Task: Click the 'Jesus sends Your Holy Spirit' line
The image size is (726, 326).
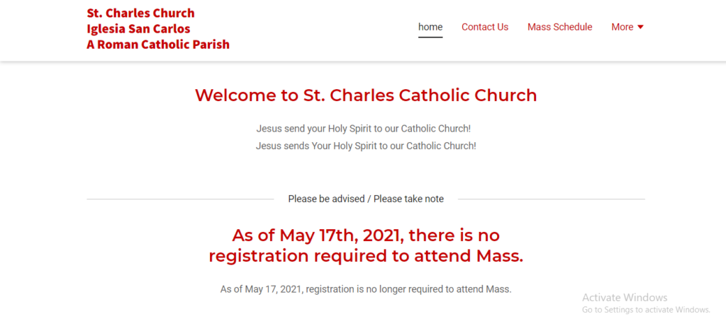Action: coord(366,146)
